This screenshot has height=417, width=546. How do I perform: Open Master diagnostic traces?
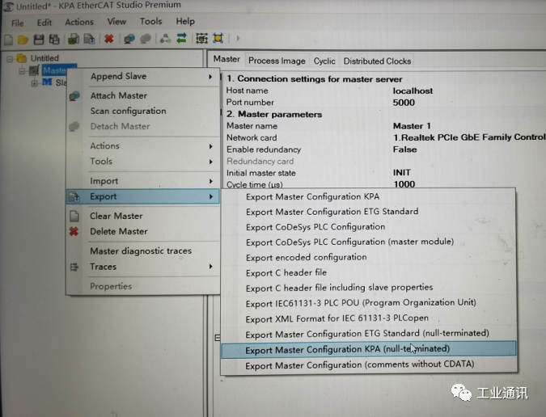point(142,251)
